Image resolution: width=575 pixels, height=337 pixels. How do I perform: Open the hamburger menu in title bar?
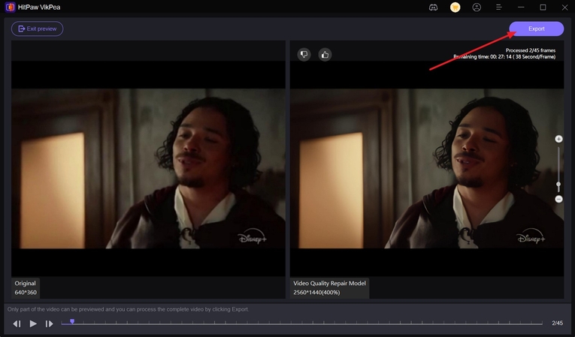coord(499,8)
